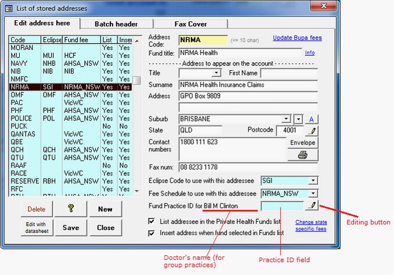394x275 pixels.
Task: Click the list scroll up arrow
Action: (x=137, y=41)
